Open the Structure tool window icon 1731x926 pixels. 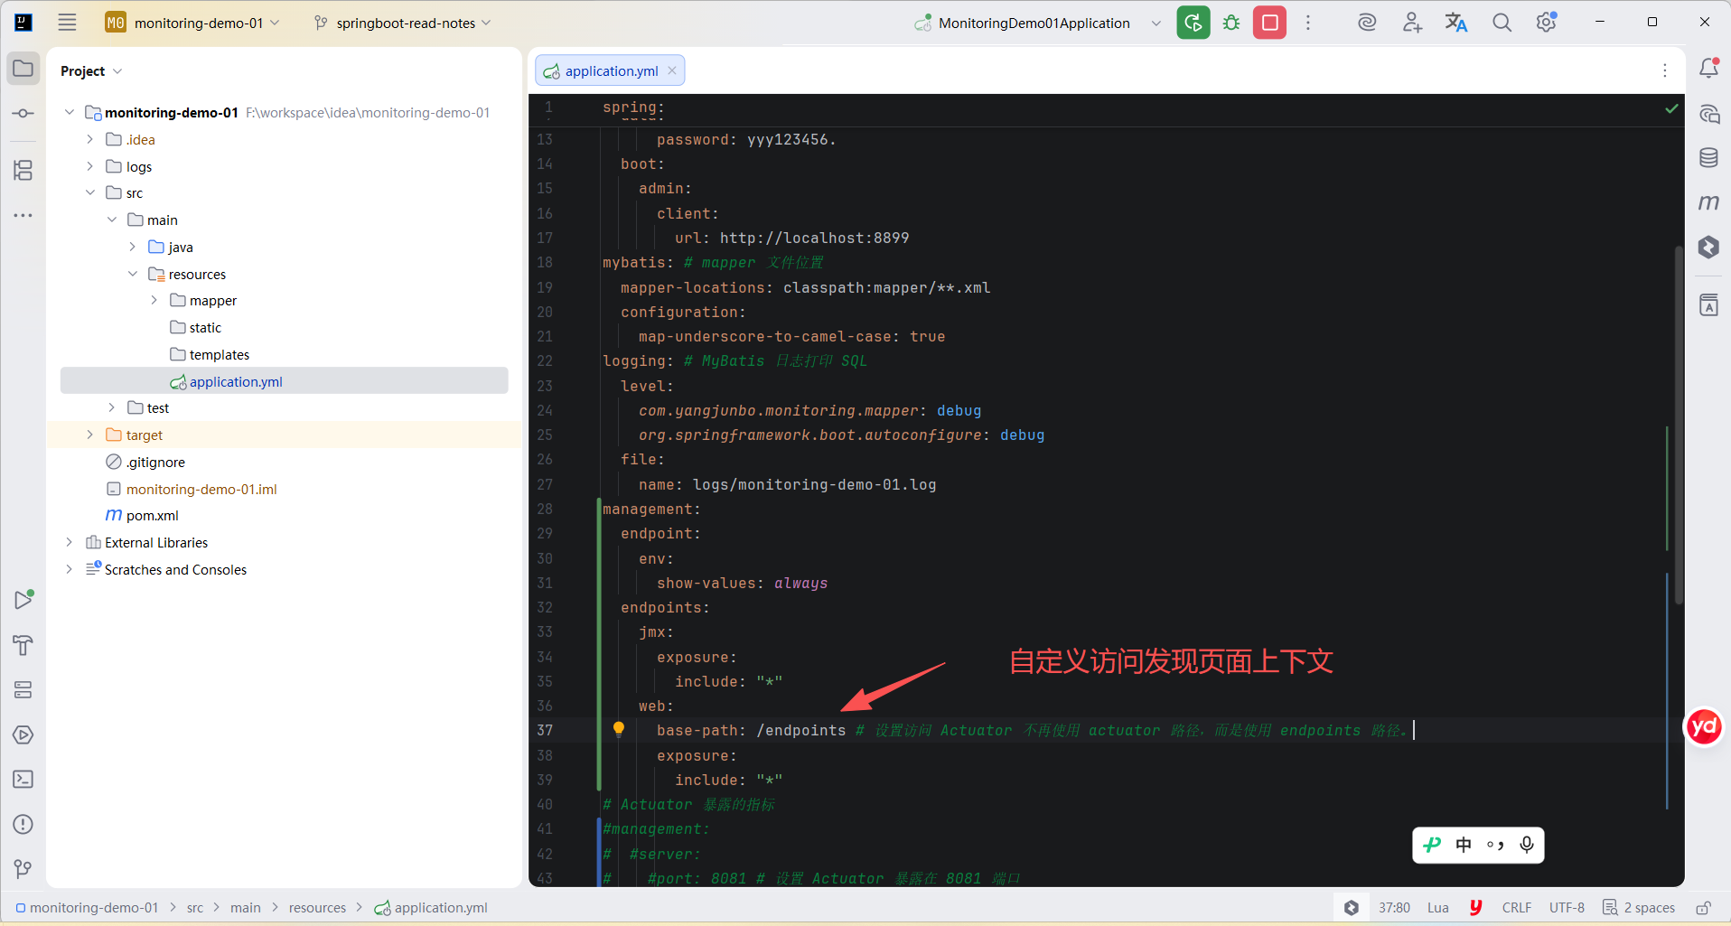pos(23,170)
